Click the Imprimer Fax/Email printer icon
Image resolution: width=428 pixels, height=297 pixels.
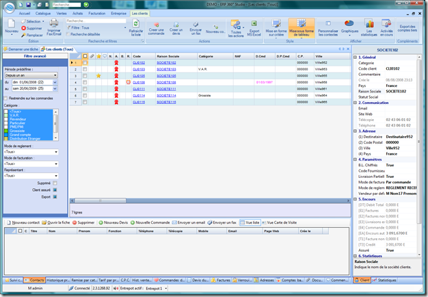pyautogui.click(x=54, y=23)
